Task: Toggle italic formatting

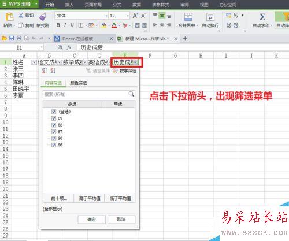Action: pyautogui.click(x=65, y=25)
